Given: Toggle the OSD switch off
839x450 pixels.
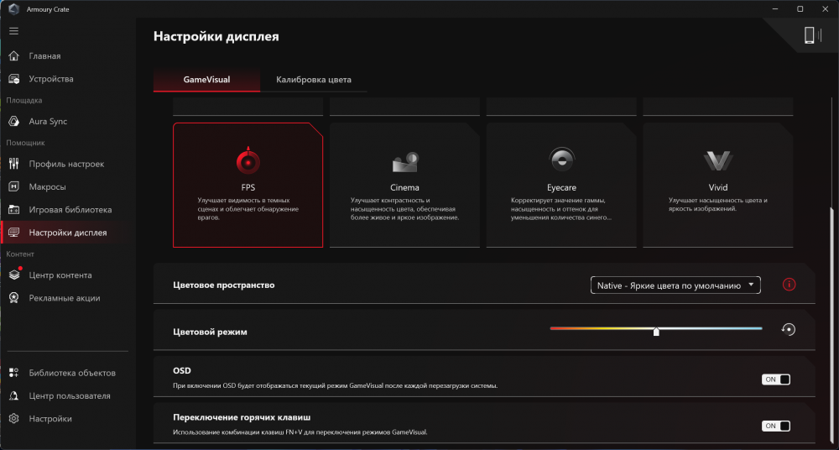Looking at the screenshot, I should coord(776,379).
